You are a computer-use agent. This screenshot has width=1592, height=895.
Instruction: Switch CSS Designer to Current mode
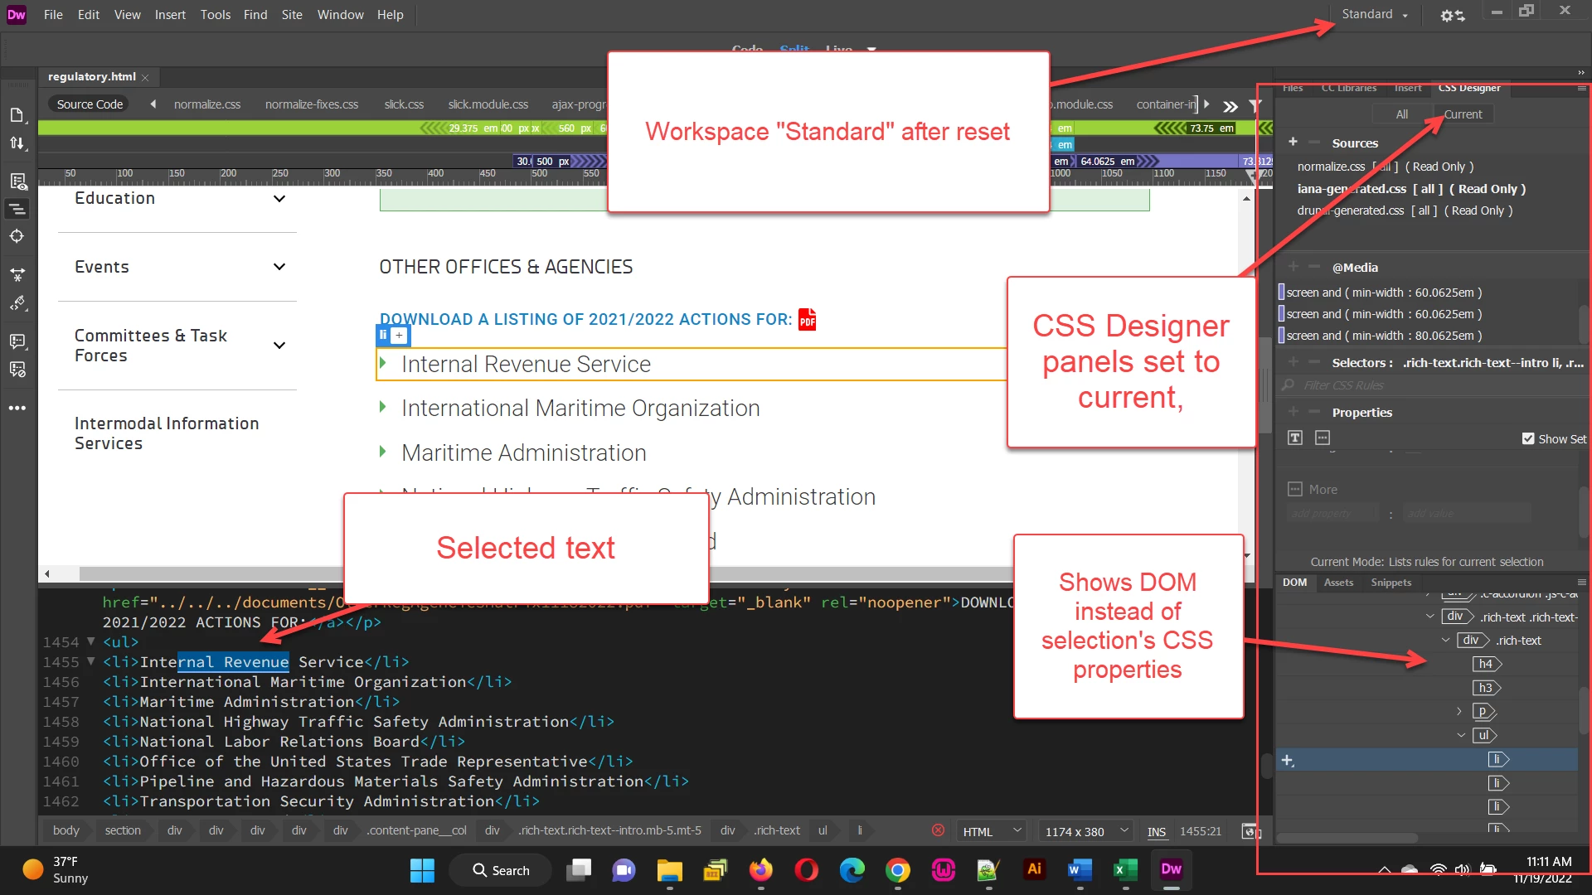[1463, 114]
